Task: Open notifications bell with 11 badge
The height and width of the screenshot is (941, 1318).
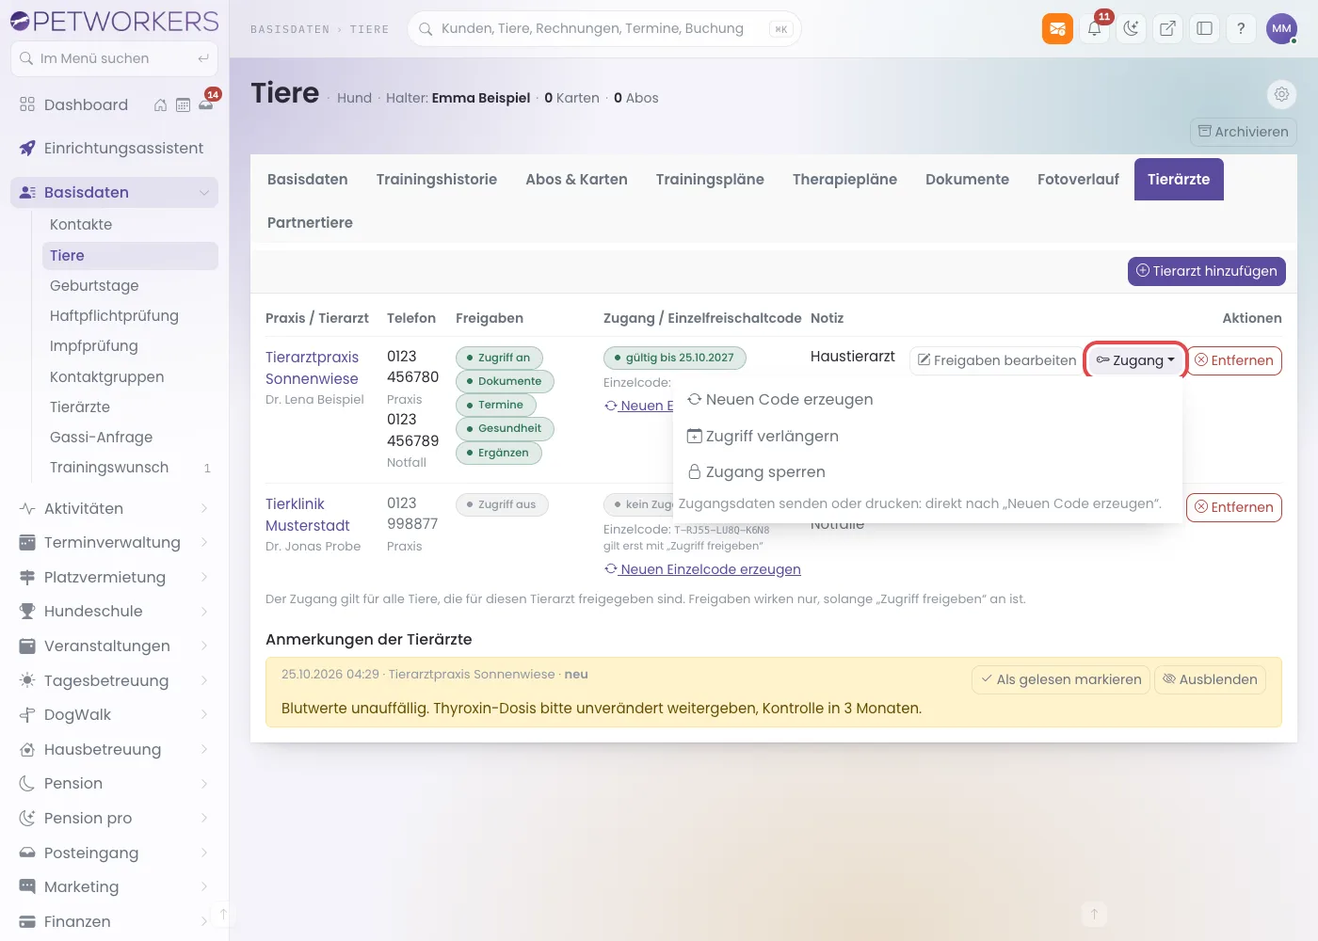Action: coord(1095,28)
